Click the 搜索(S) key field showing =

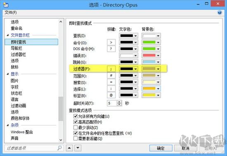(x=111, y=82)
